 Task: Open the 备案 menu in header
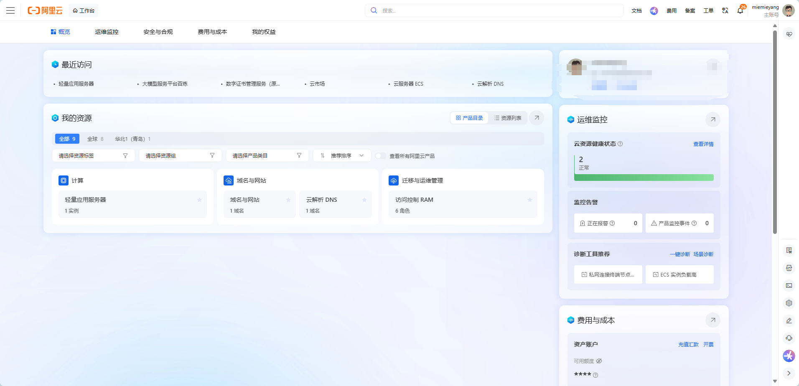pyautogui.click(x=690, y=11)
